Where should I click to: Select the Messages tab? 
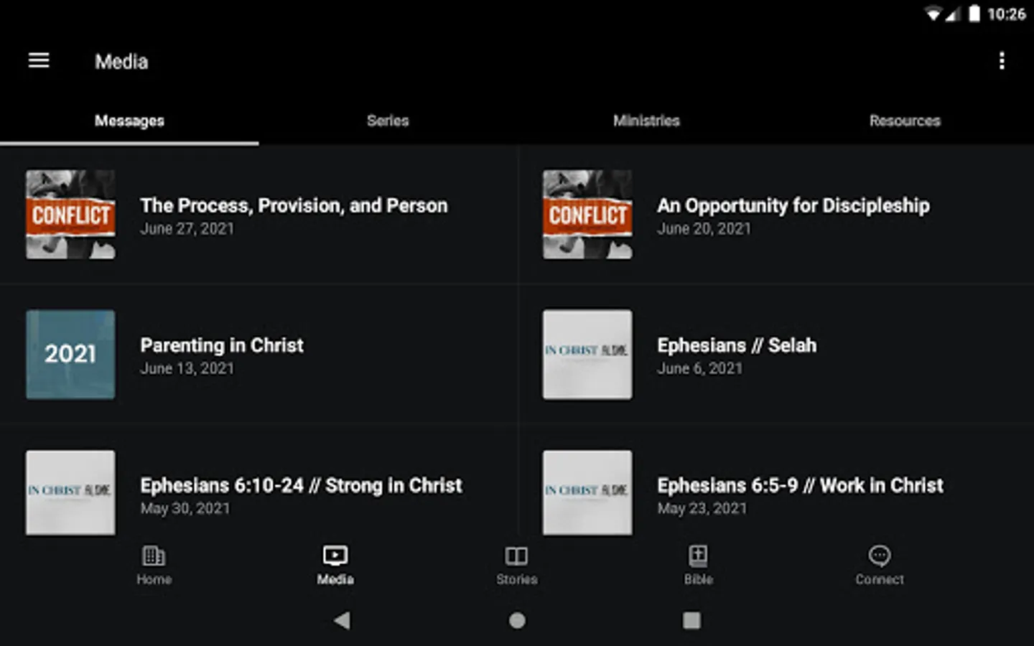(x=129, y=121)
